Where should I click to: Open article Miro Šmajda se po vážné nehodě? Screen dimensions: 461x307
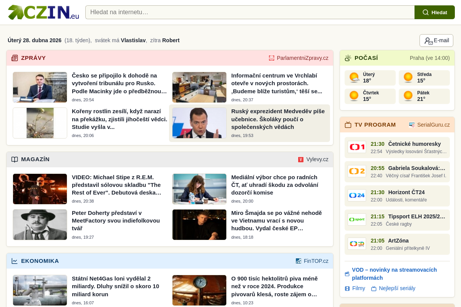click(277, 220)
